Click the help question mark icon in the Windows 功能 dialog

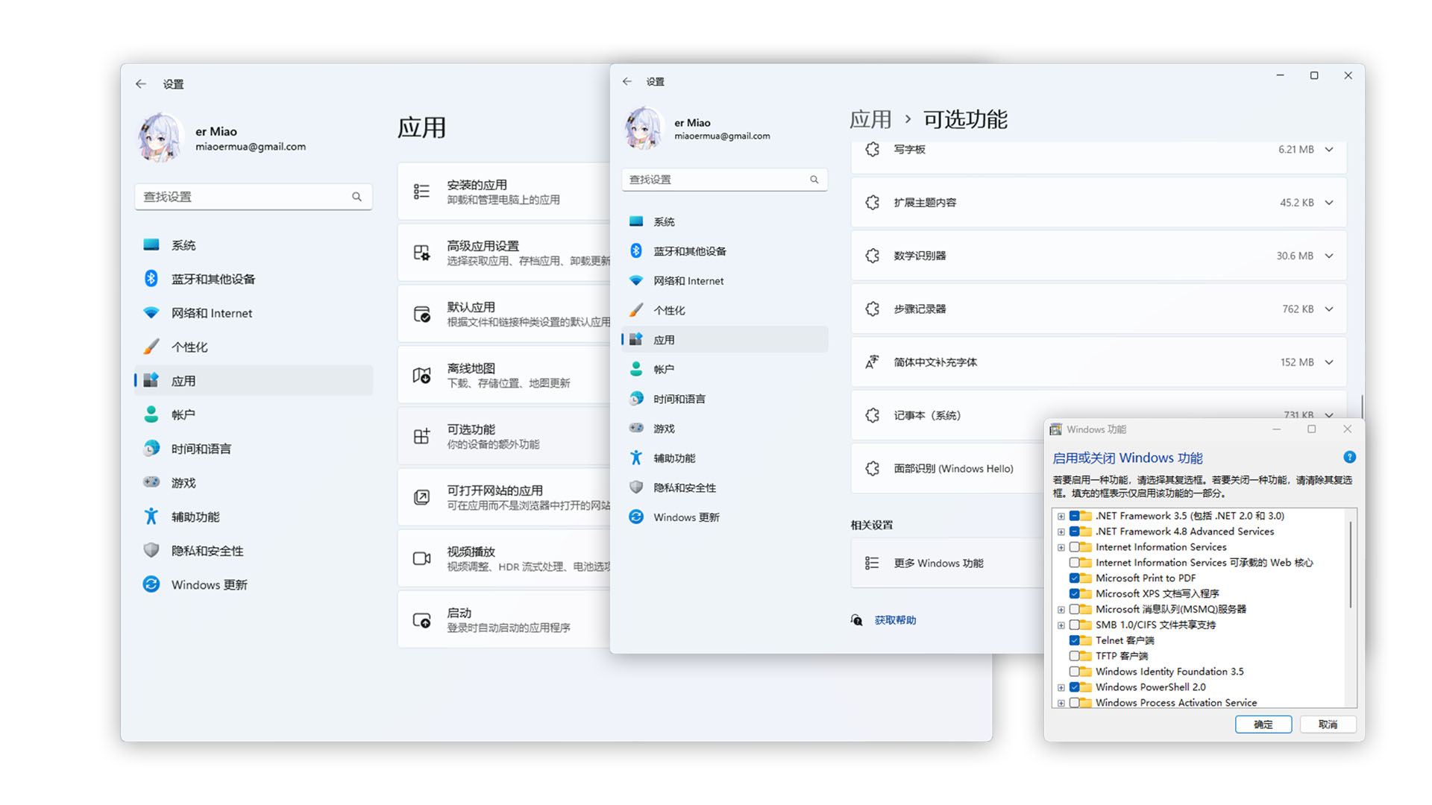(1349, 457)
